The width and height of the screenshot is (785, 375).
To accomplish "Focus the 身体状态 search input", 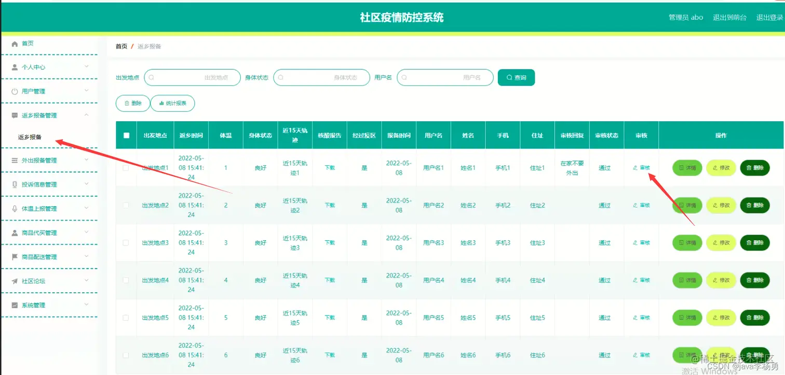I will (321, 78).
